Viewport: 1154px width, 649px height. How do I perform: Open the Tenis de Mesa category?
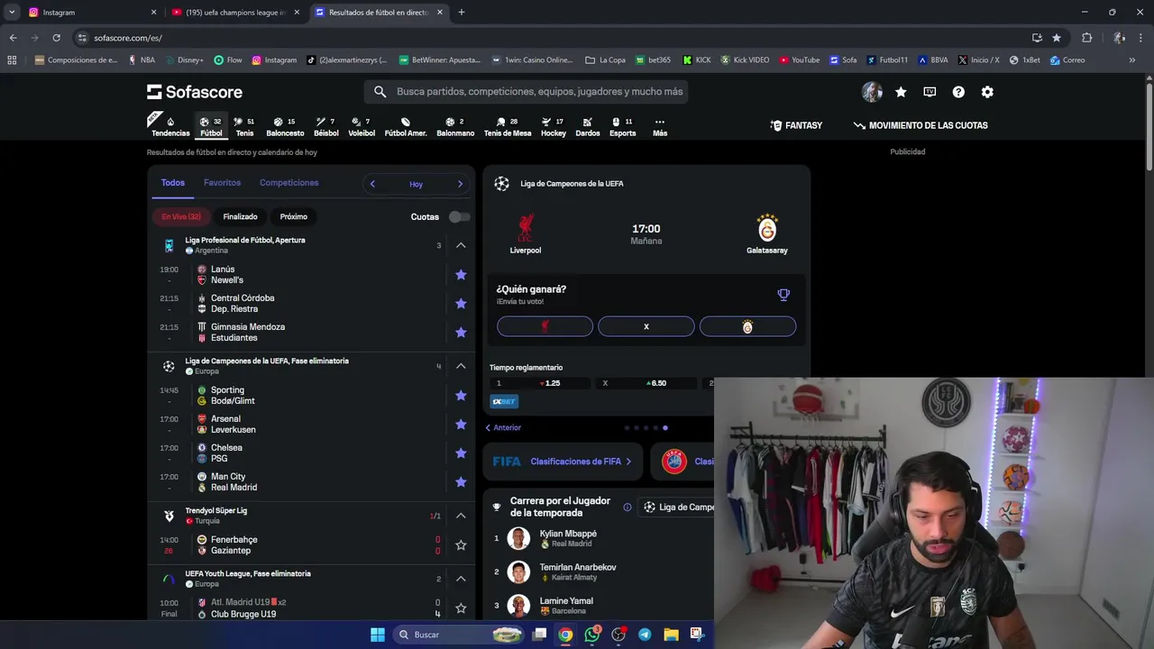click(x=508, y=126)
